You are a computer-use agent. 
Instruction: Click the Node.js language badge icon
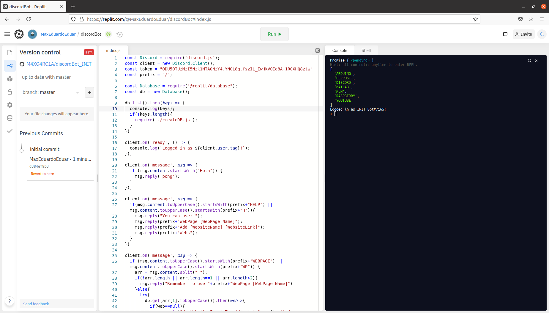click(108, 34)
